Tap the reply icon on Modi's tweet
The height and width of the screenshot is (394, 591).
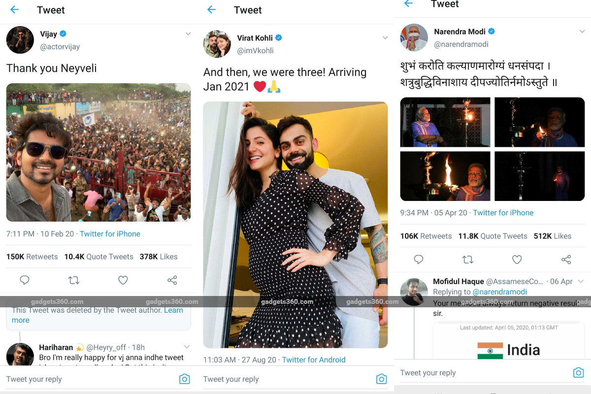tap(419, 260)
